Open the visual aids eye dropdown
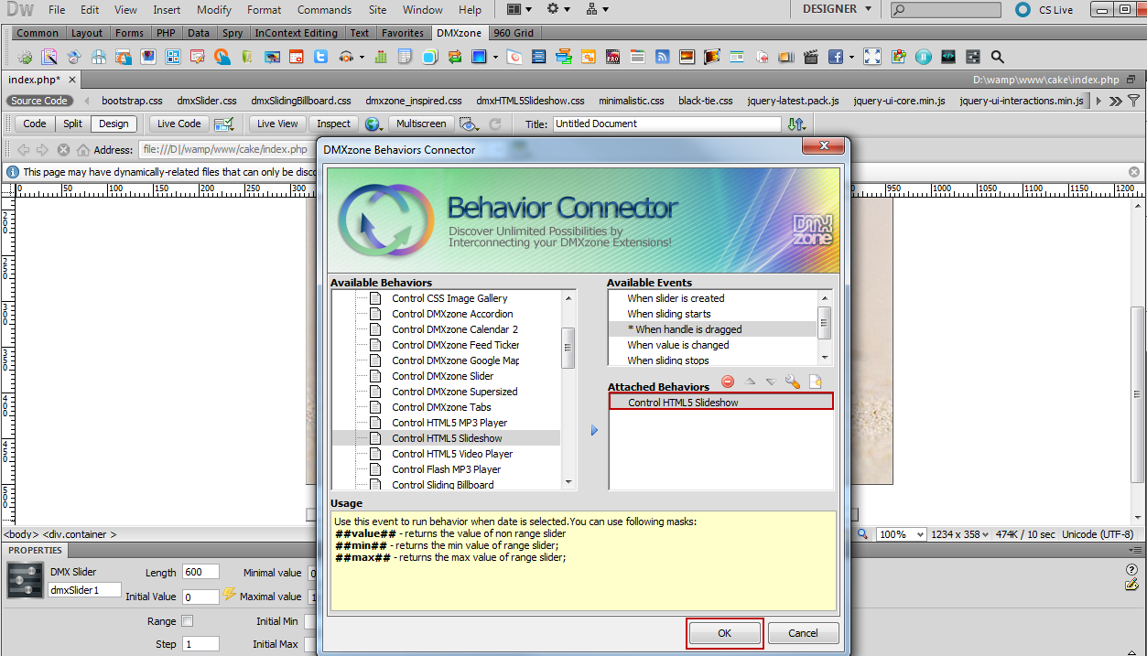 [x=471, y=124]
